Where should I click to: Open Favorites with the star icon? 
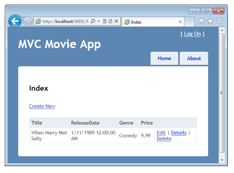click(210, 21)
